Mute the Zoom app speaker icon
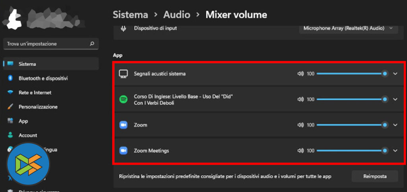 [300, 125]
